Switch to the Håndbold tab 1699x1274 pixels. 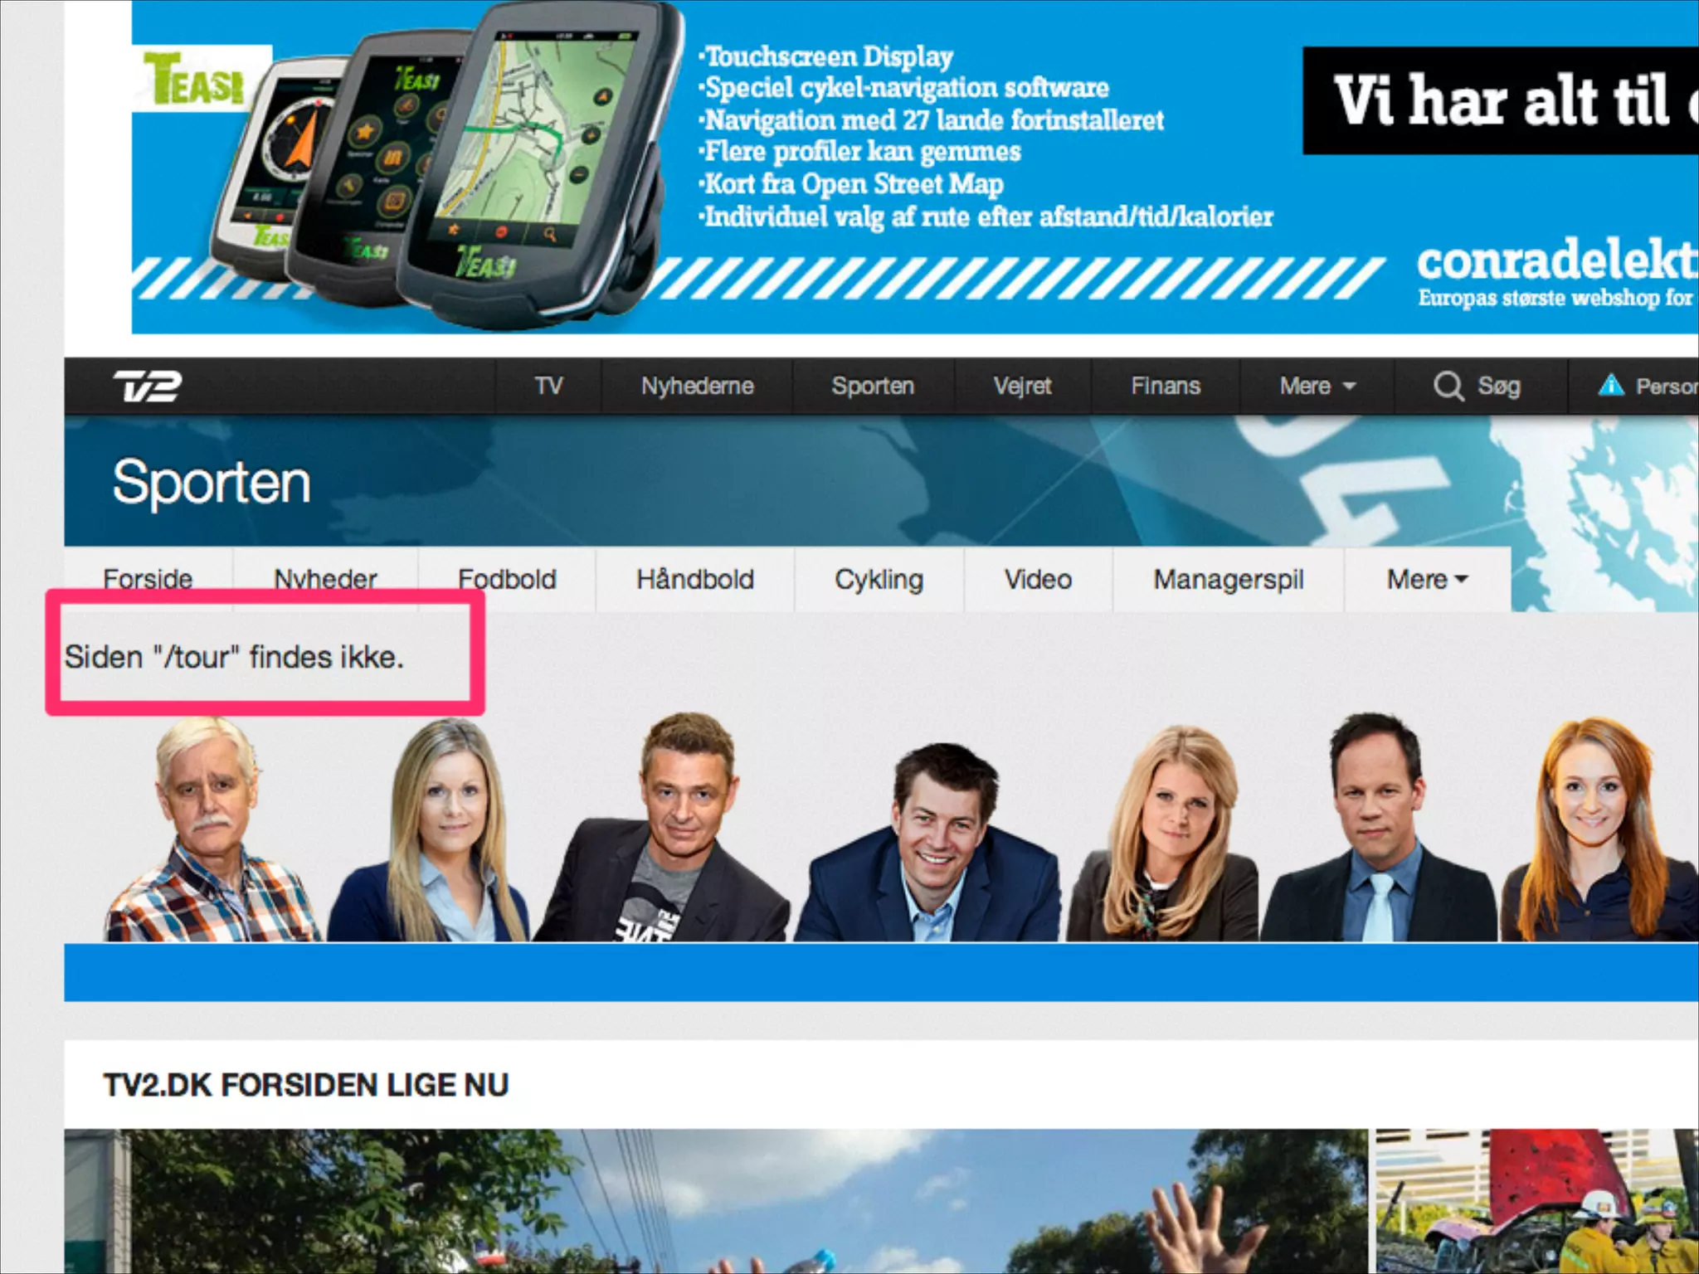coord(694,579)
